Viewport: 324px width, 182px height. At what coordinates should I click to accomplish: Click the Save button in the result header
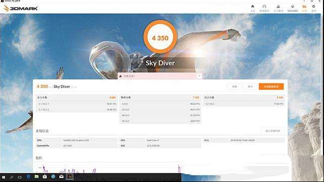250,86
